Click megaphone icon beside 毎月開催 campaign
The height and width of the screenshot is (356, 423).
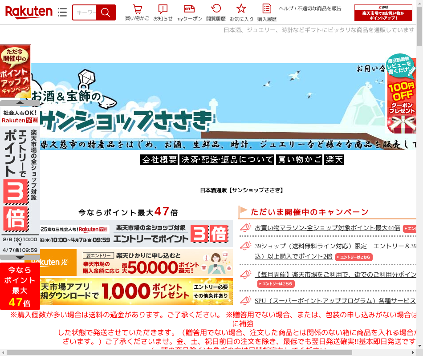point(245,275)
